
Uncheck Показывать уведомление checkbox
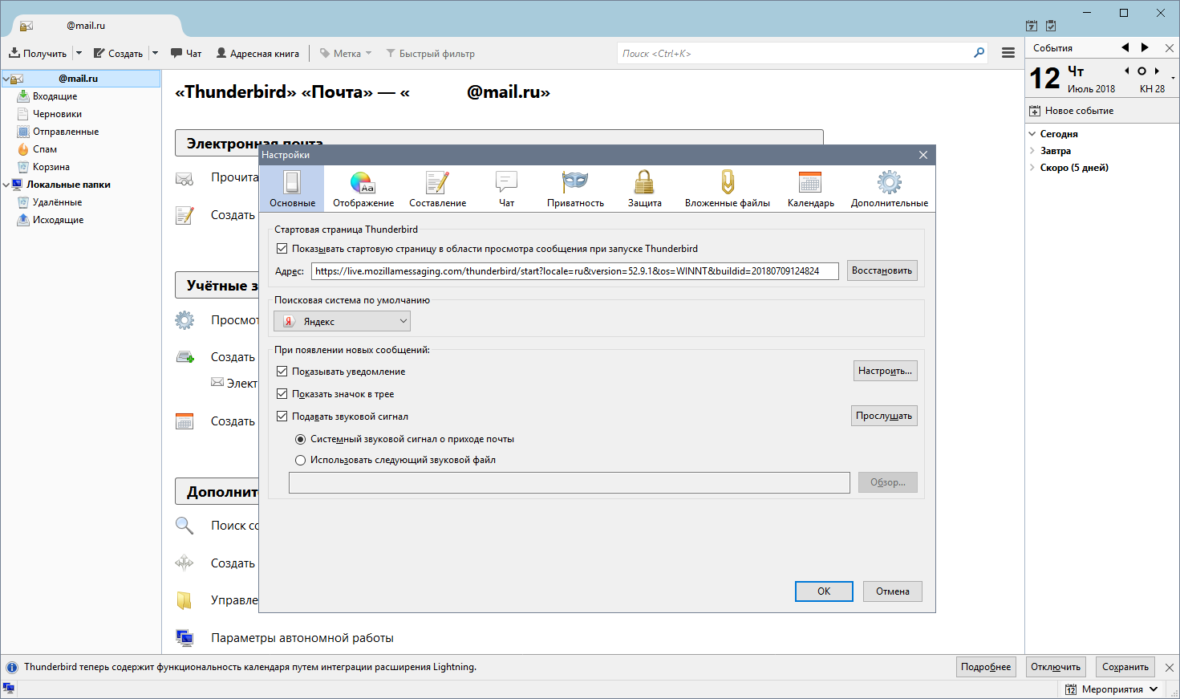coord(282,372)
